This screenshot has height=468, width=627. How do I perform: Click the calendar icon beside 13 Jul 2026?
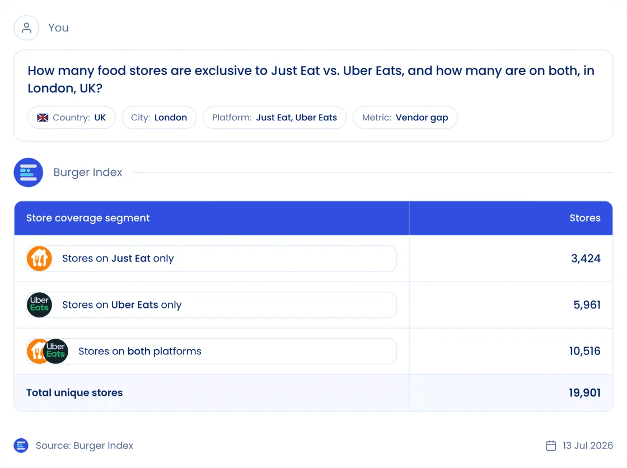coord(551,446)
